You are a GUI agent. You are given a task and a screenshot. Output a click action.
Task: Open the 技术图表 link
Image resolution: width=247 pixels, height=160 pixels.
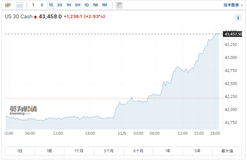pos(232,5)
